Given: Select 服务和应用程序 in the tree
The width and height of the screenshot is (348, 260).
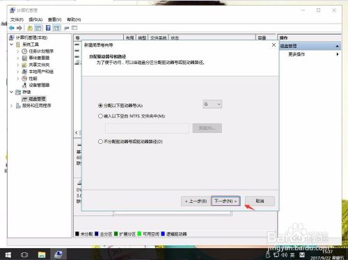Looking at the screenshot, I should [x=36, y=106].
